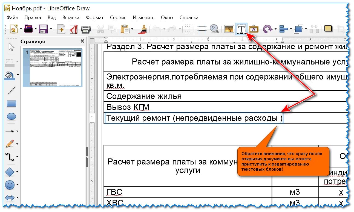Screen dimensions: 354x212
Task: Expand the Basic Shapes dropdown arrow
Action: click(18, 172)
